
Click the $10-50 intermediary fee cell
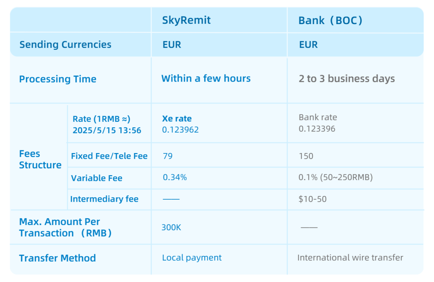click(x=313, y=199)
